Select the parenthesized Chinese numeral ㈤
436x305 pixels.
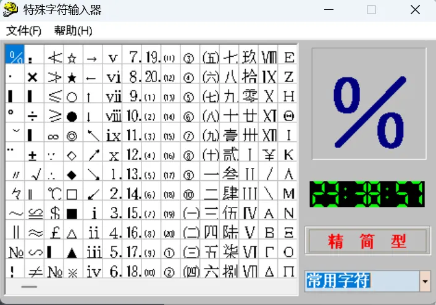coord(209,54)
